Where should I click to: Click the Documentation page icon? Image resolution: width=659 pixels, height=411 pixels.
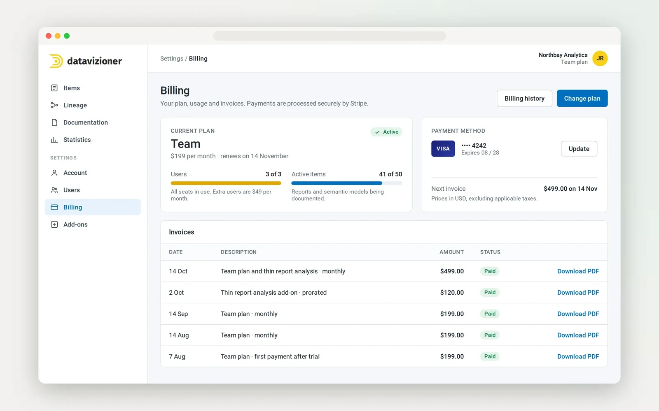tap(54, 122)
